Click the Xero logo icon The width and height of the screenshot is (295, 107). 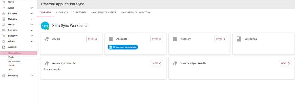click(45, 26)
